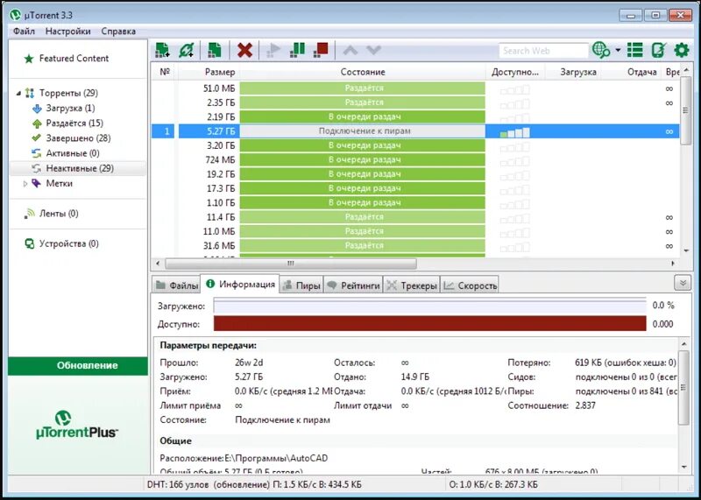This screenshot has width=701, height=500.
Task: Open the Справка menu
Action: pos(118,32)
